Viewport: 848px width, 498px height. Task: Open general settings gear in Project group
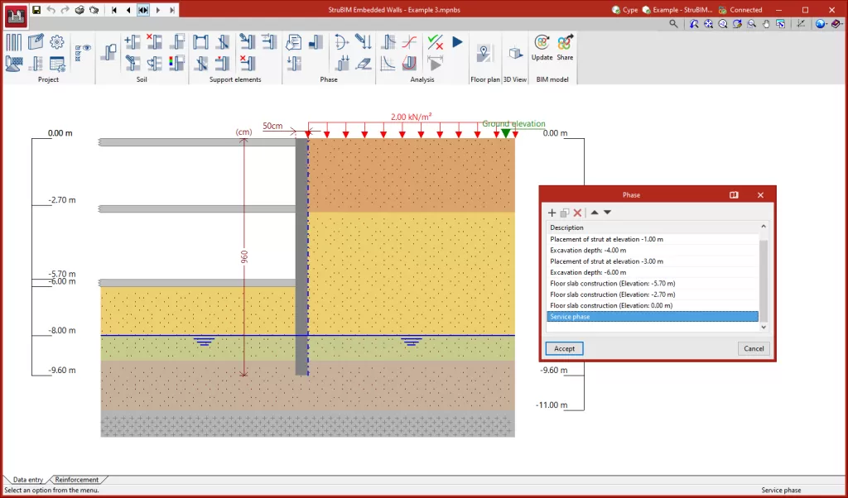pos(57,42)
